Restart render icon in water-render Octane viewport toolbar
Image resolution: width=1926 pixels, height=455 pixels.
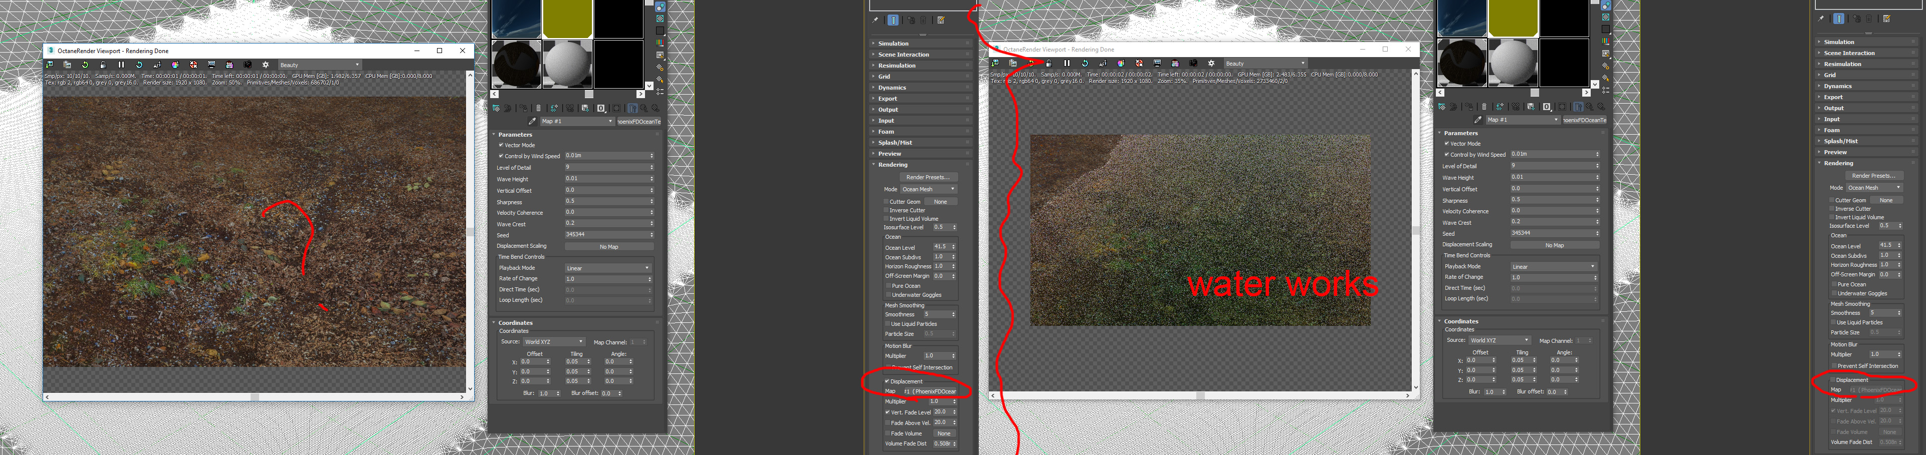coord(1085,64)
